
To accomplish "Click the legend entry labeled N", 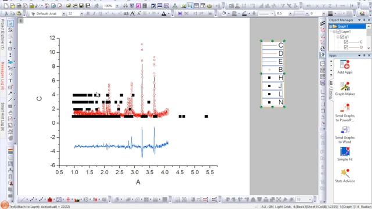I will click(273, 102).
